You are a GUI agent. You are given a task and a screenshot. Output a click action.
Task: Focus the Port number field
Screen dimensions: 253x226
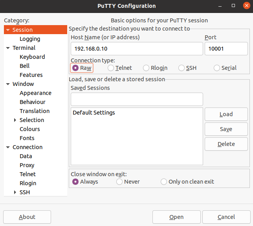(226, 49)
